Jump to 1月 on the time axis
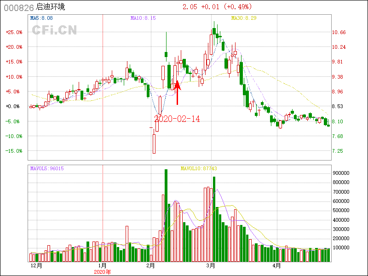Screen dimensions: 368x276 pos(103,266)
